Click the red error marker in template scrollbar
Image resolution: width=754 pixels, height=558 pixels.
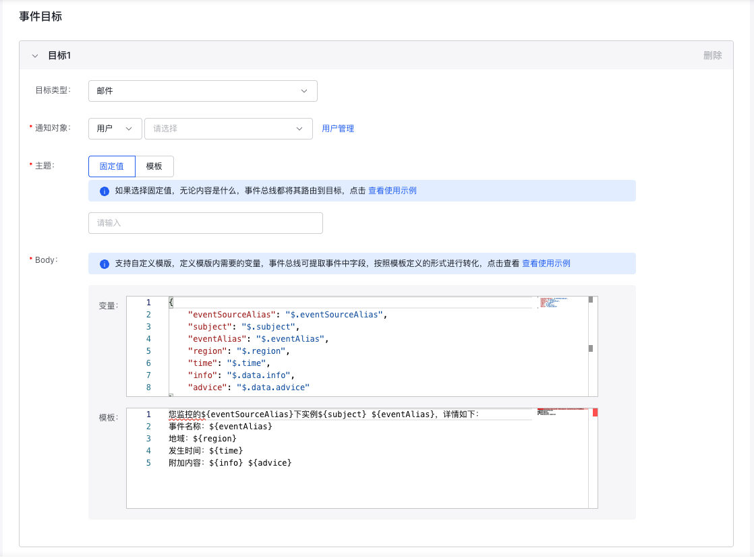click(x=596, y=412)
